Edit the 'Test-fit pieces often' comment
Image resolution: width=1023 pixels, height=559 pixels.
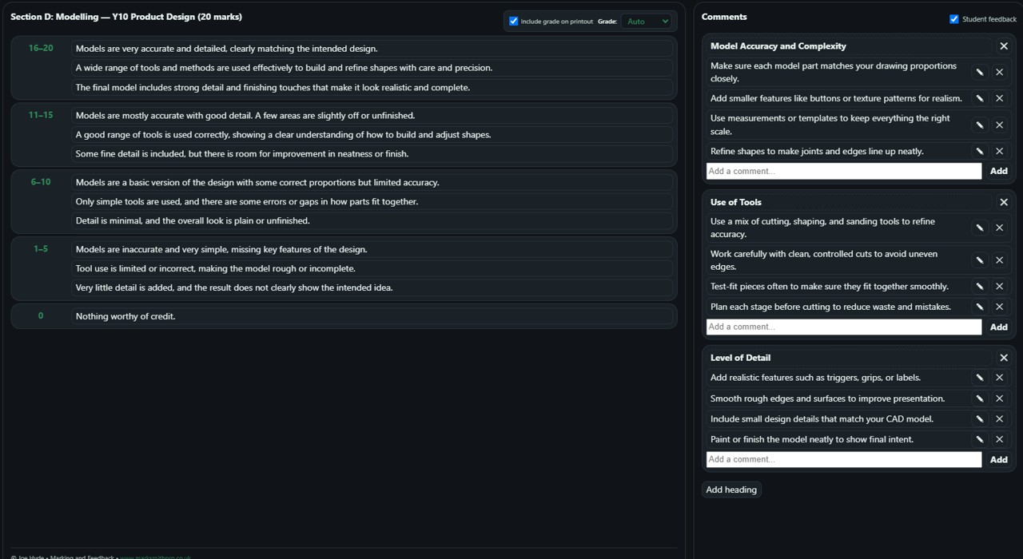[979, 286]
